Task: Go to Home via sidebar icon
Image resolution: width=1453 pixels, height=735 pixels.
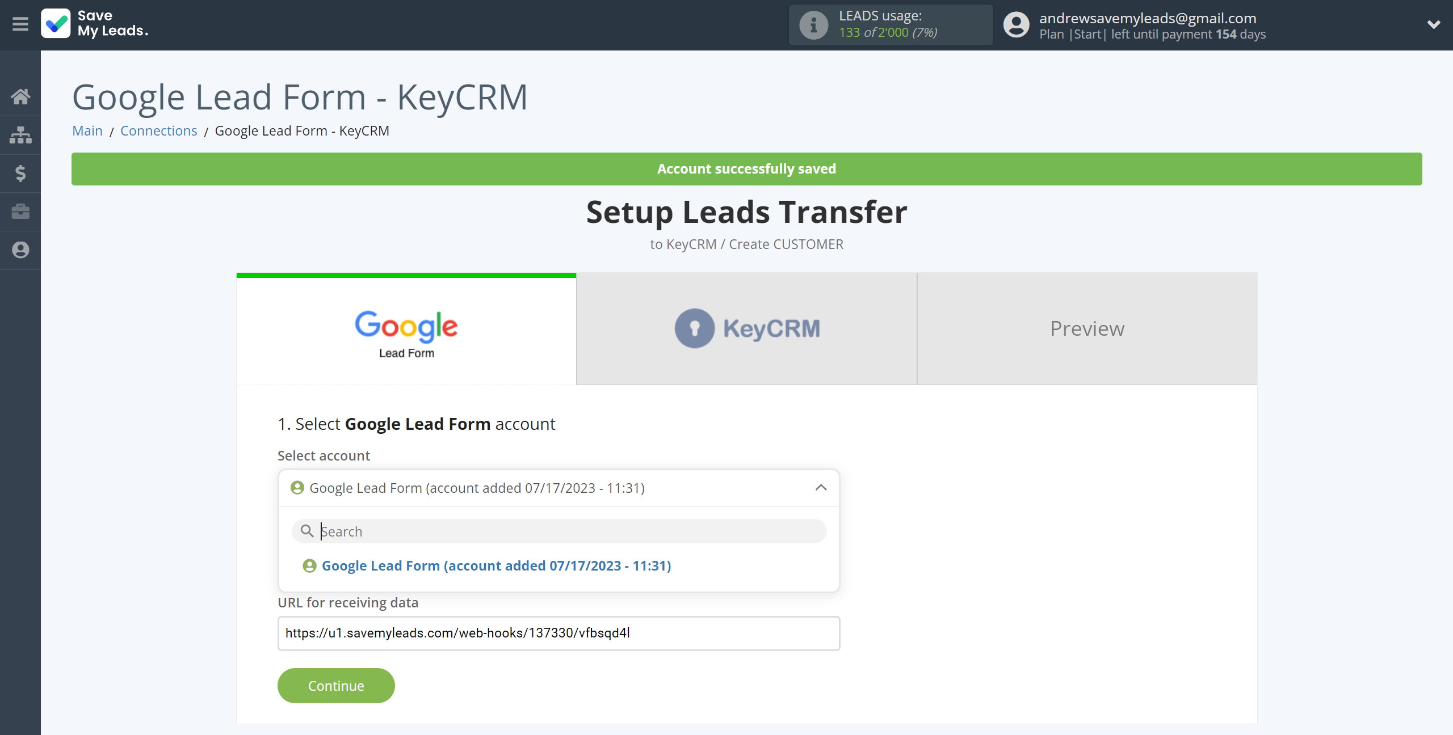Action: pos(20,96)
